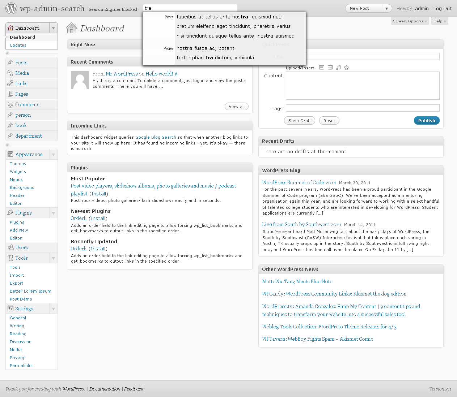
Task: Click the Links chain icon
Action: [x=10, y=83]
